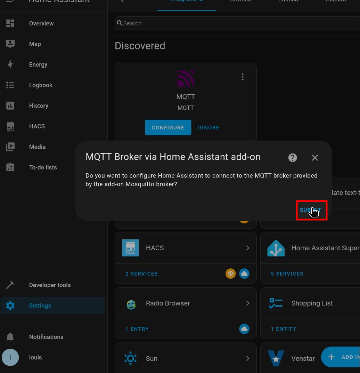The width and height of the screenshot is (360, 373).
Task: Click the HACS custom integration orange badge
Action: click(x=230, y=273)
